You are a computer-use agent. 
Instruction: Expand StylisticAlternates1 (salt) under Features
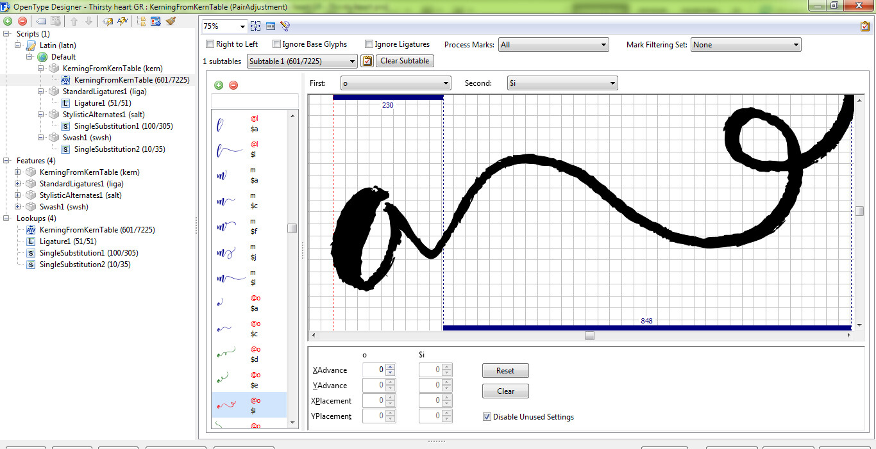click(18, 195)
